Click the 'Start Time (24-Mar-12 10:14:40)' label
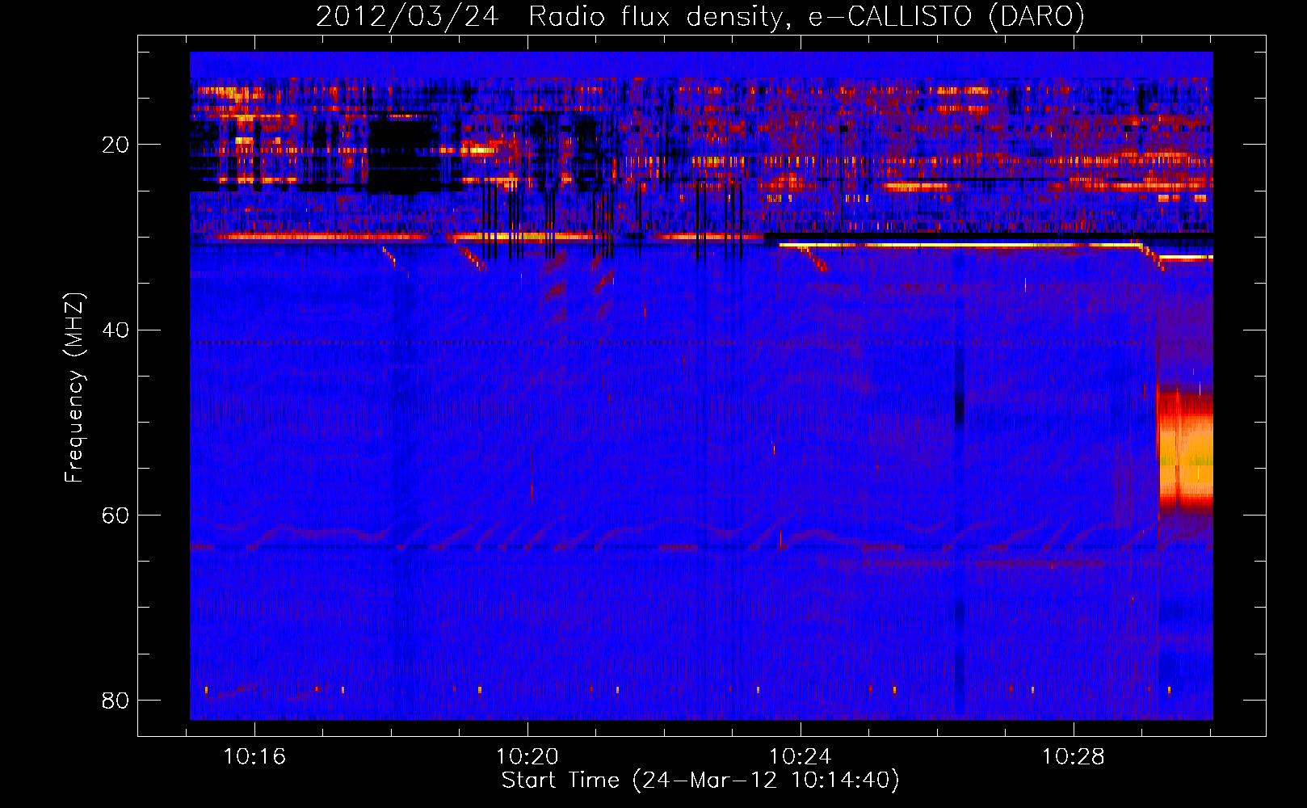 point(700,781)
